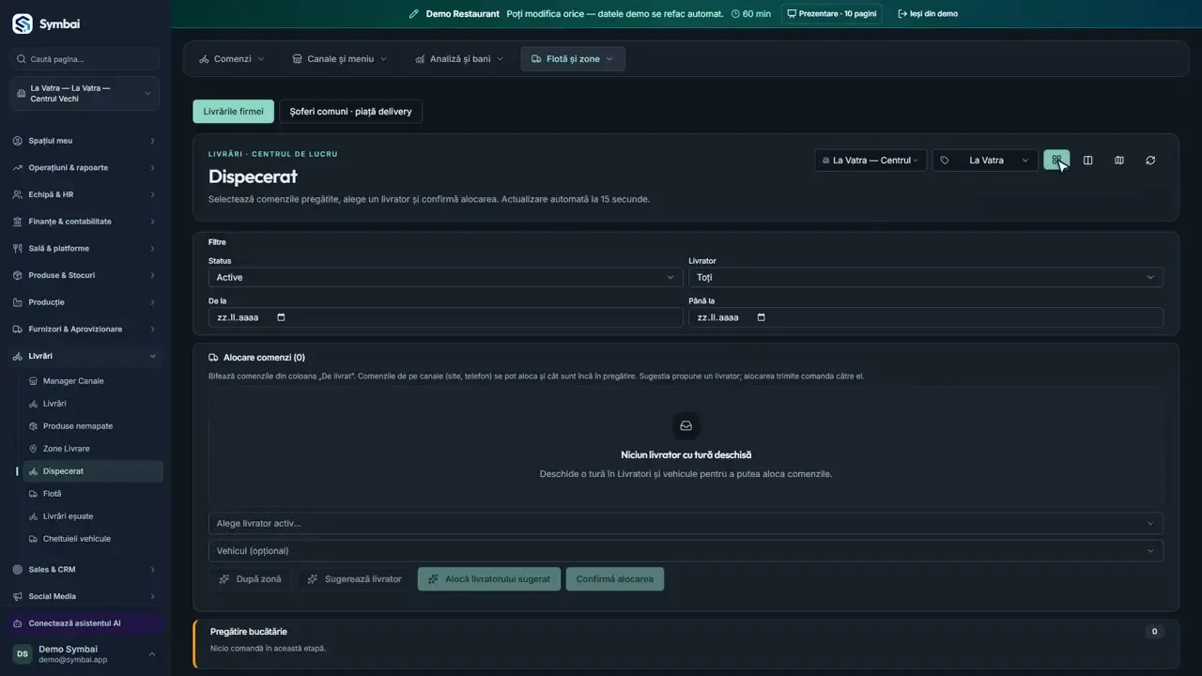This screenshot has height=676, width=1202.
Task: Click the Ieși din demo link
Action: point(928,14)
